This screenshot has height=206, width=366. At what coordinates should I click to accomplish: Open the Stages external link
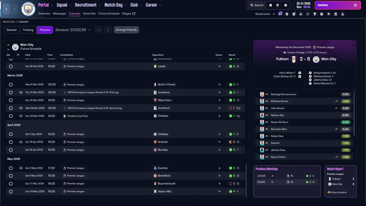(x=129, y=13)
